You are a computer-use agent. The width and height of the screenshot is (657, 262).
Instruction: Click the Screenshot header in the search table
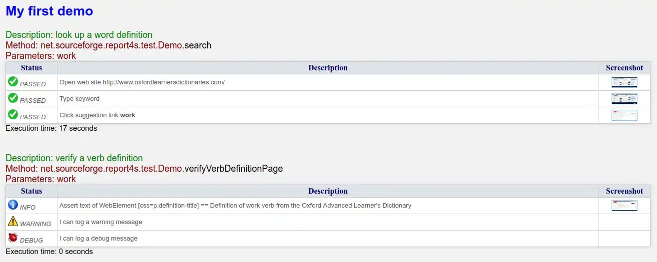pyautogui.click(x=625, y=68)
